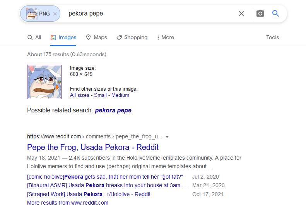Select the Images tab

[63, 38]
